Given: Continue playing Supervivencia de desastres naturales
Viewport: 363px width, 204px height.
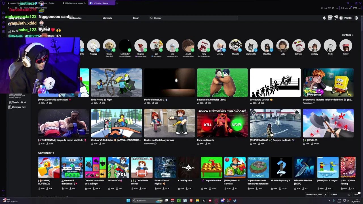Looking at the screenshot, I should point(258,167).
